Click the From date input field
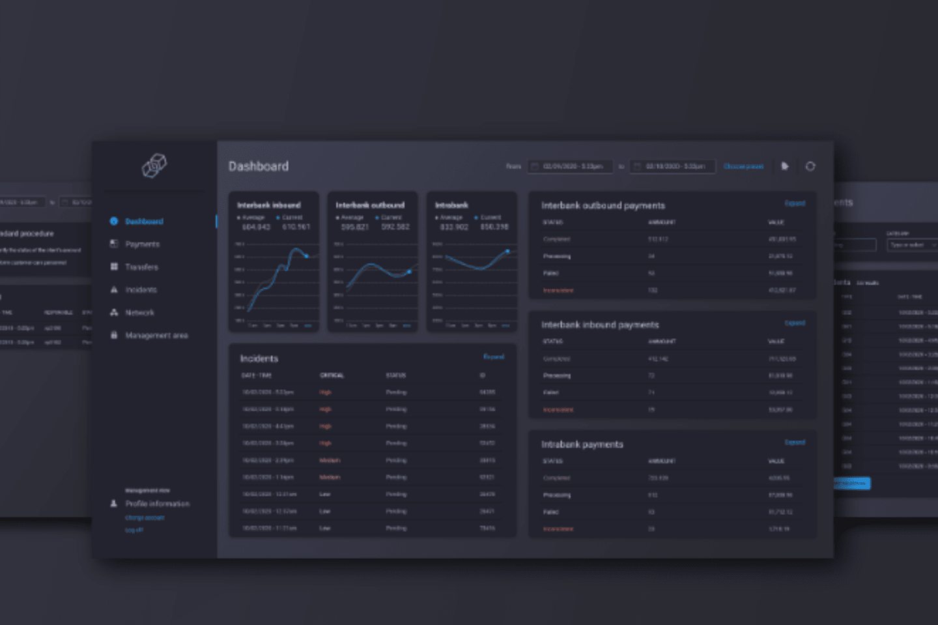 click(x=571, y=166)
